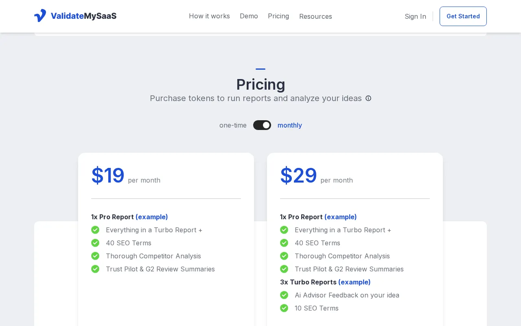
Task: Click 'Purchase tokens to run reports' subtitle
Action: 256,98
